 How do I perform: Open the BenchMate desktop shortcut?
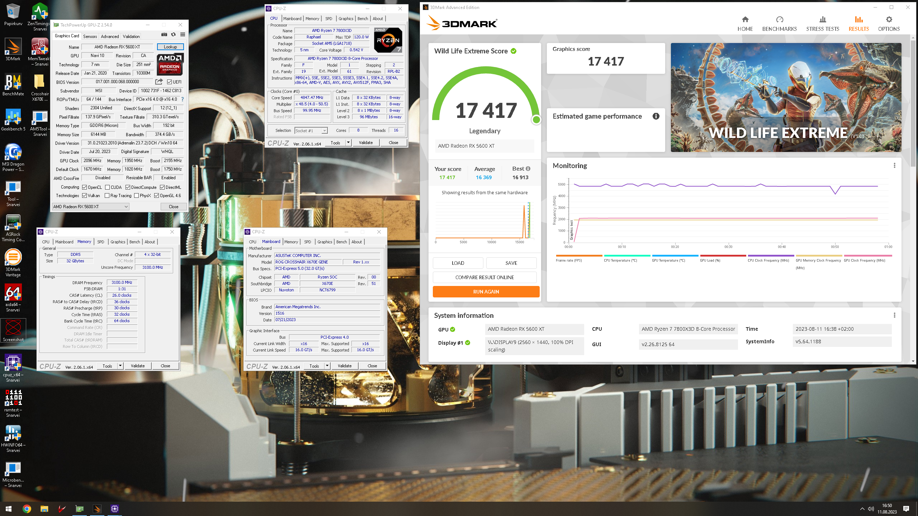coord(13,85)
